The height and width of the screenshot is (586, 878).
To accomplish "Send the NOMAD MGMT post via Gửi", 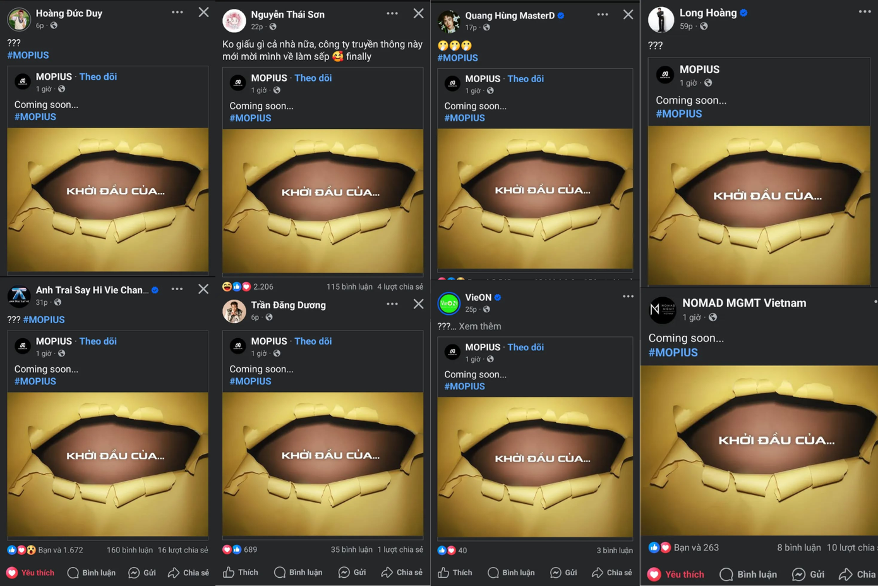I will coord(809,574).
